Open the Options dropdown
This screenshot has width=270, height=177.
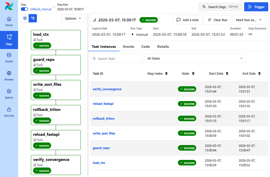[x=73, y=18]
